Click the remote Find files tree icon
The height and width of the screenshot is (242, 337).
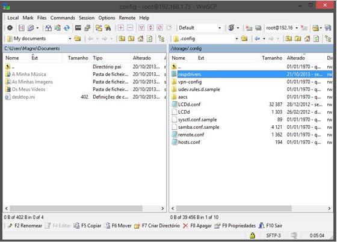pyautogui.click(x=328, y=39)
